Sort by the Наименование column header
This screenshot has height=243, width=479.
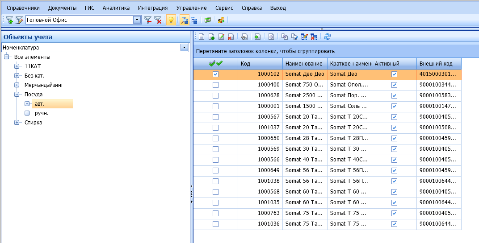304,64
